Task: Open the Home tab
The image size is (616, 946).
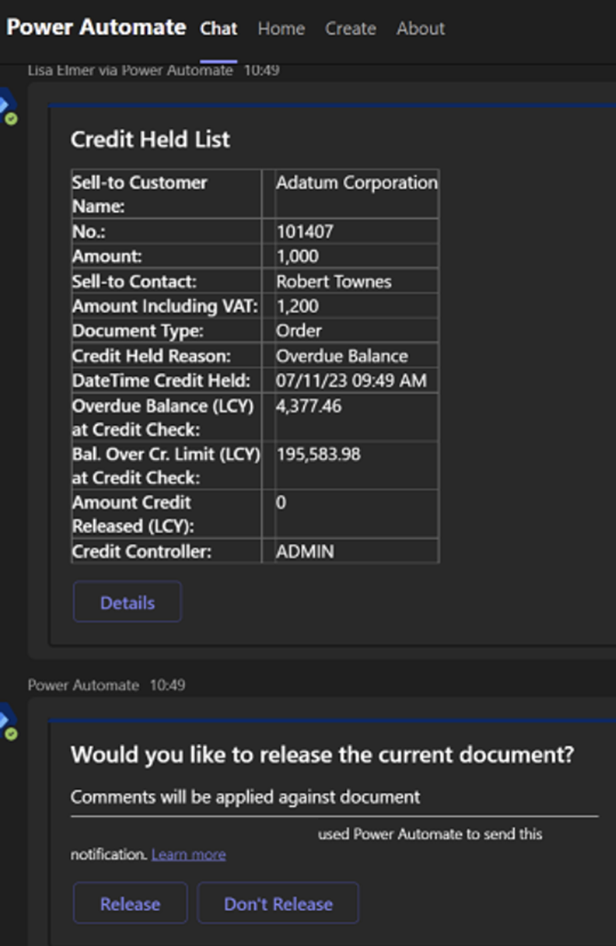Action: coord(281,29)
